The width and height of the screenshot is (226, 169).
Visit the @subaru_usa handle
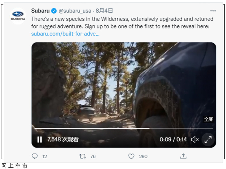(x=75, y=11)
